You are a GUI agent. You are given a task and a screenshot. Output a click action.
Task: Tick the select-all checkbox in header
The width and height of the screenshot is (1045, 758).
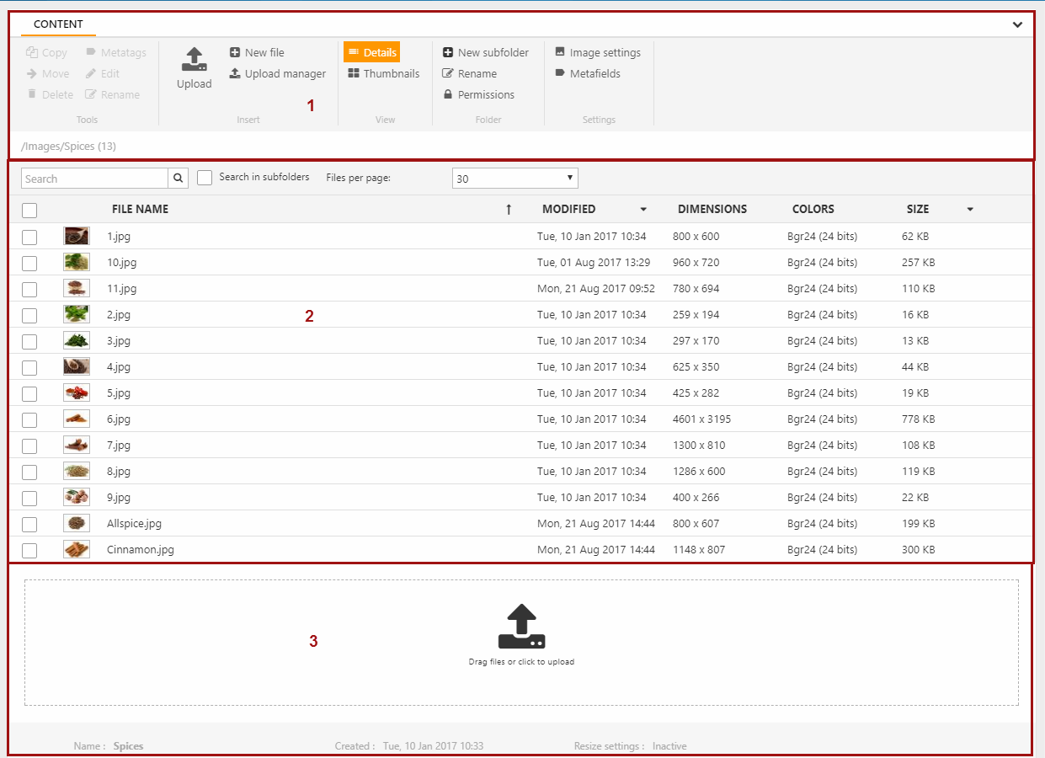29,210
